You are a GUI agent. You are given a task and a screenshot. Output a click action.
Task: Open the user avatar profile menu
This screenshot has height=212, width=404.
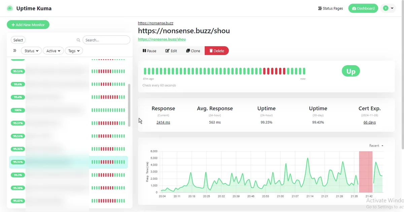[388, 8]
